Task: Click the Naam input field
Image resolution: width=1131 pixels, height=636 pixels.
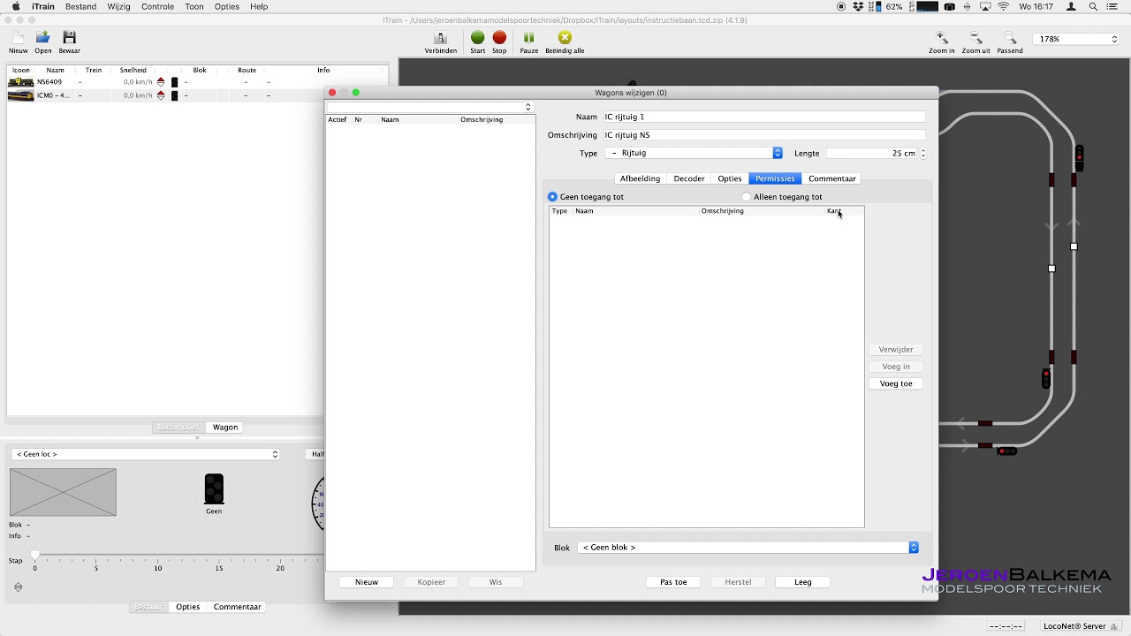Action: pyautogui.click(x=763, y=117)
